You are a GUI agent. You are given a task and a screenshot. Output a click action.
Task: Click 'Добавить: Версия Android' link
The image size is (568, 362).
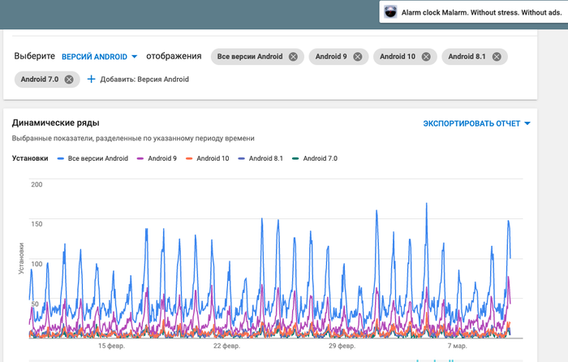(x=144, y=80)
